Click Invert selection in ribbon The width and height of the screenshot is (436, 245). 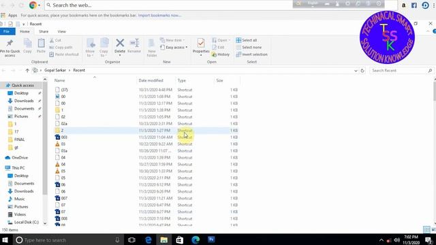tap(251, 54)
